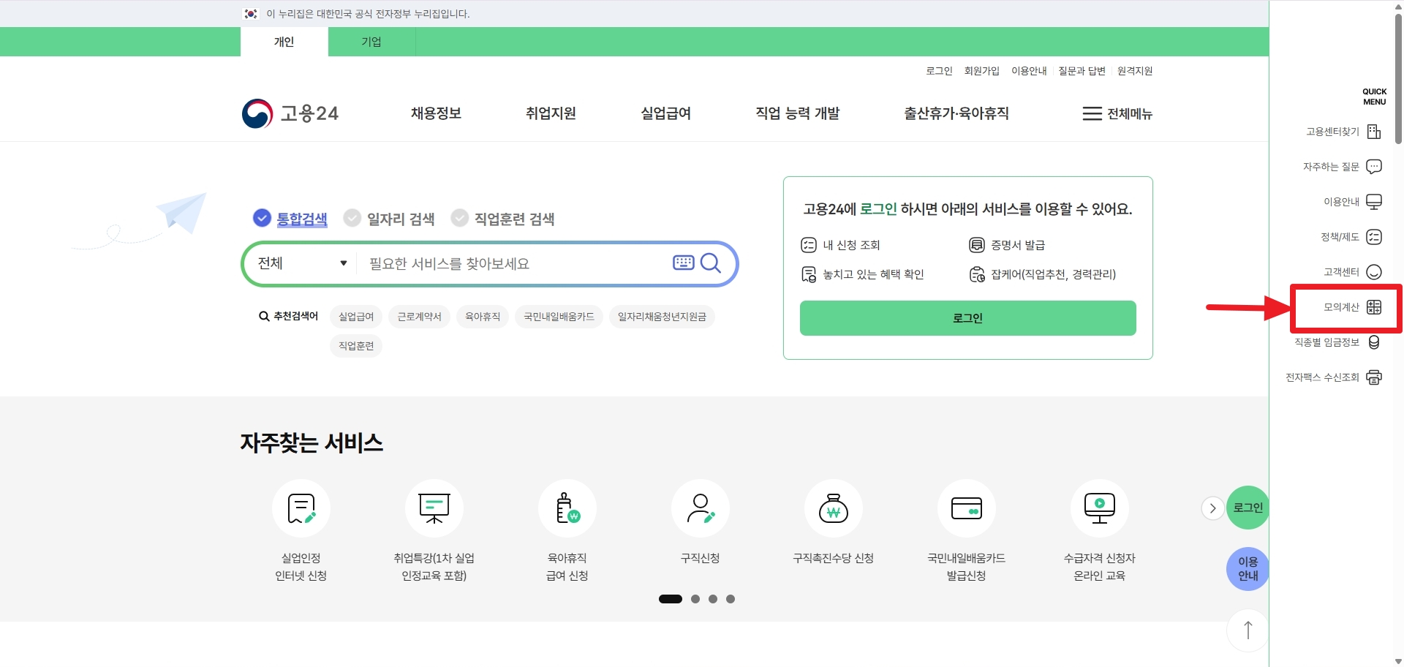Open 정책/제도 quick menu item
Viewport: 1404px width, 667px height.
(1351, 237)
